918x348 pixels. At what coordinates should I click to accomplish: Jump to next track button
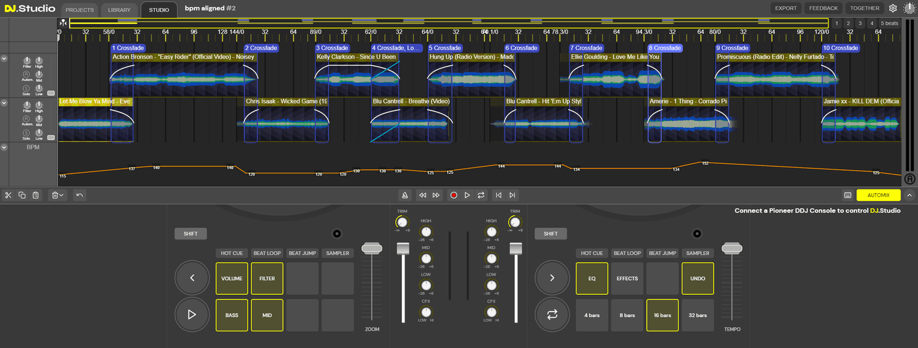pyautogui.click(x=512, y=195)
